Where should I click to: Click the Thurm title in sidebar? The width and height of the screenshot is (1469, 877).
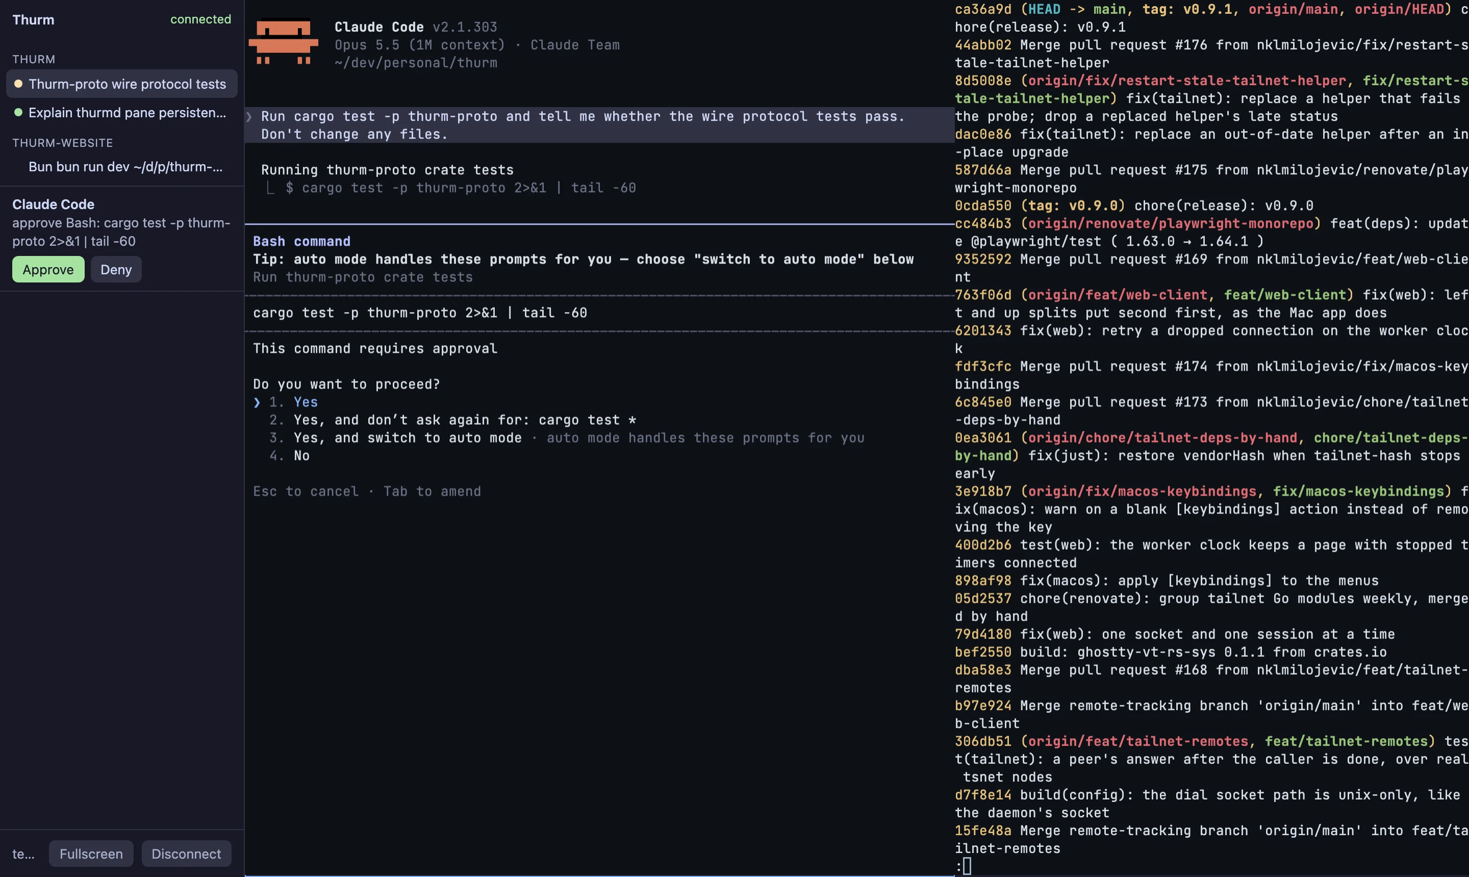click(x=33, y=19)
